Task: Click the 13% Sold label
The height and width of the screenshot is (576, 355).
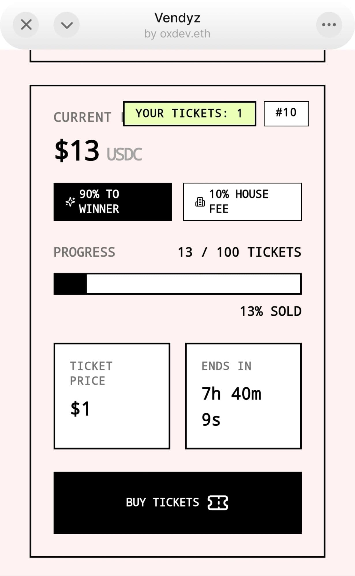Action: pyautogui.click(x=271, y=311)
